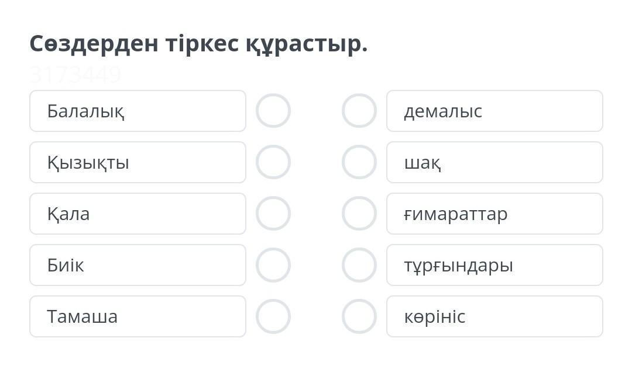Select the circle next to Тамаша

click(x=273, y=316)
